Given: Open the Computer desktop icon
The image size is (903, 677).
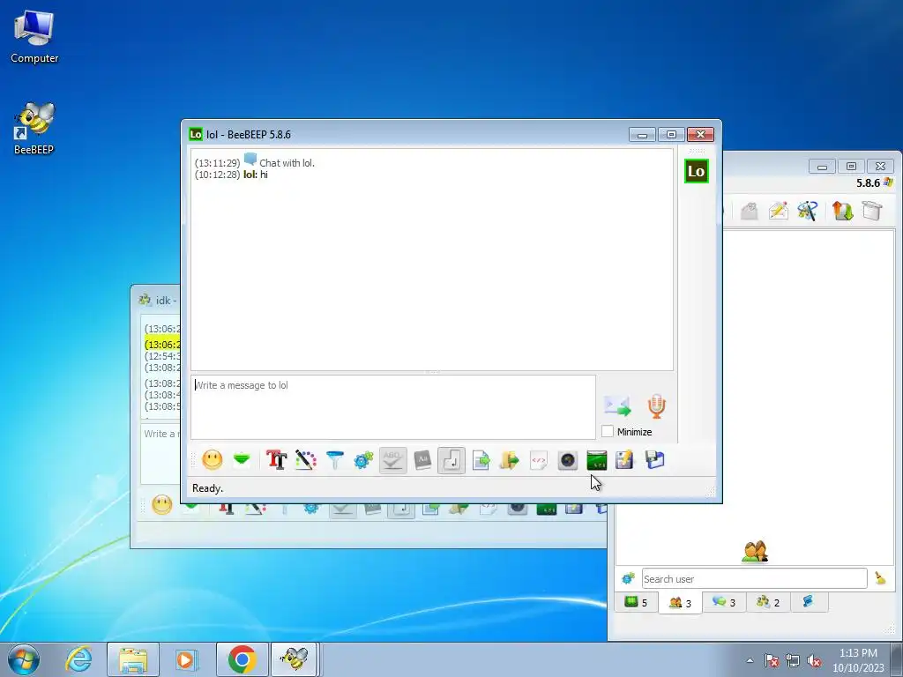Looking at the screenshot, I should (34, 35).
